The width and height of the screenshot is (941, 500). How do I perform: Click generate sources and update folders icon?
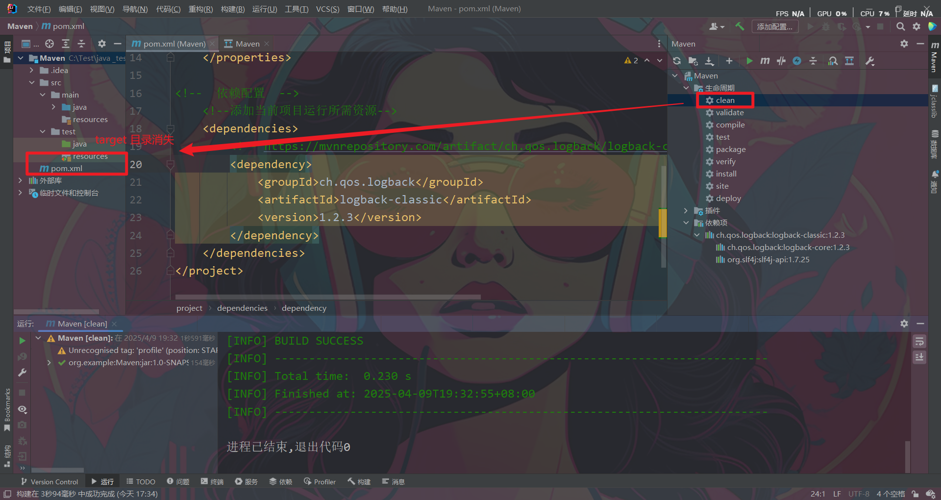coord(693,61)
